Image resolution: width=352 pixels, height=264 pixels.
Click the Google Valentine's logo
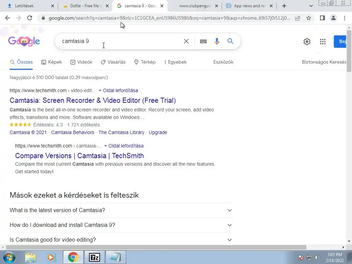click(x=24, y=41)
